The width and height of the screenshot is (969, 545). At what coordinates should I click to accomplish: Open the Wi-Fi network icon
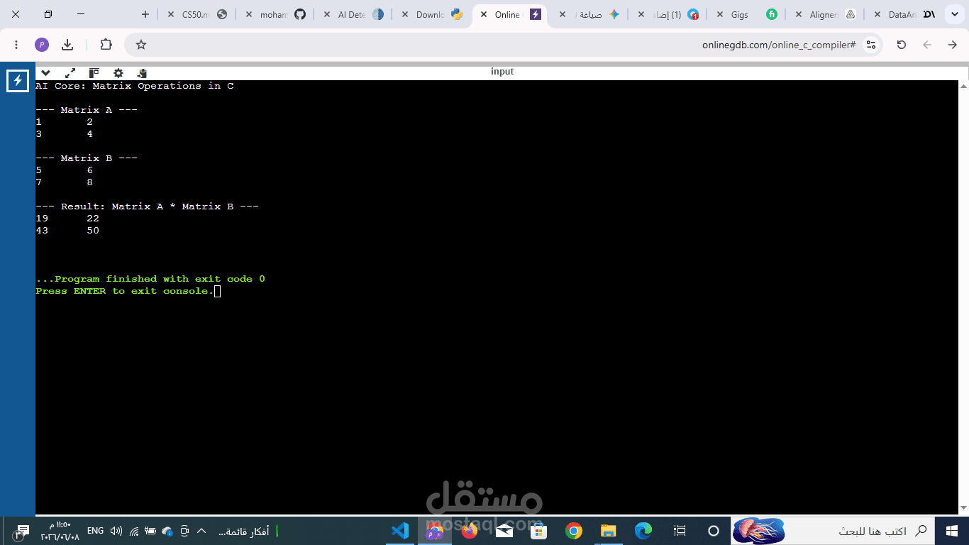134,531
